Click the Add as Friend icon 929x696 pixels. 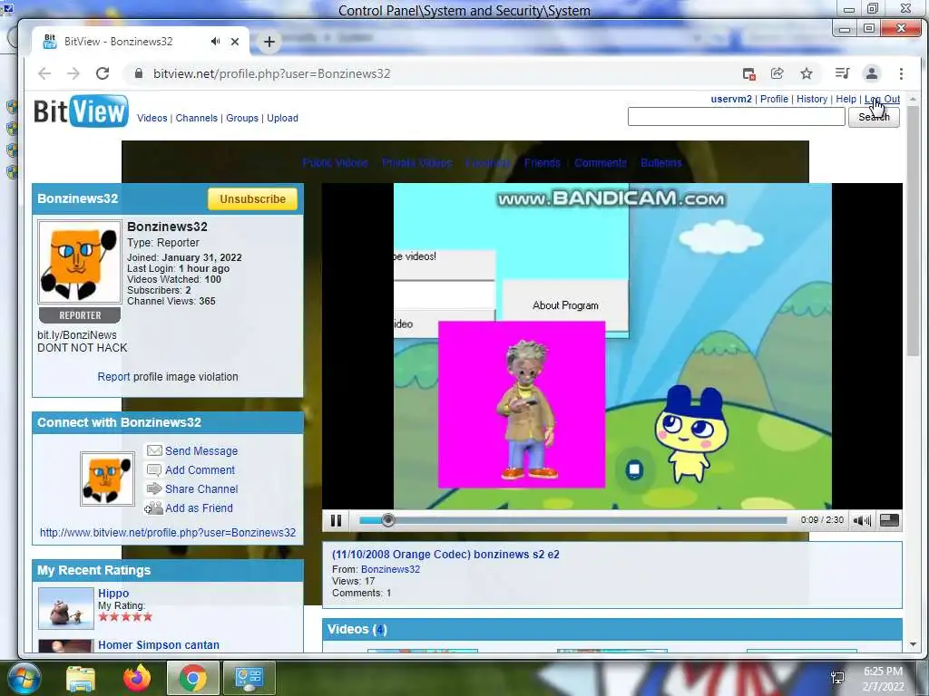tap(153, 507)
